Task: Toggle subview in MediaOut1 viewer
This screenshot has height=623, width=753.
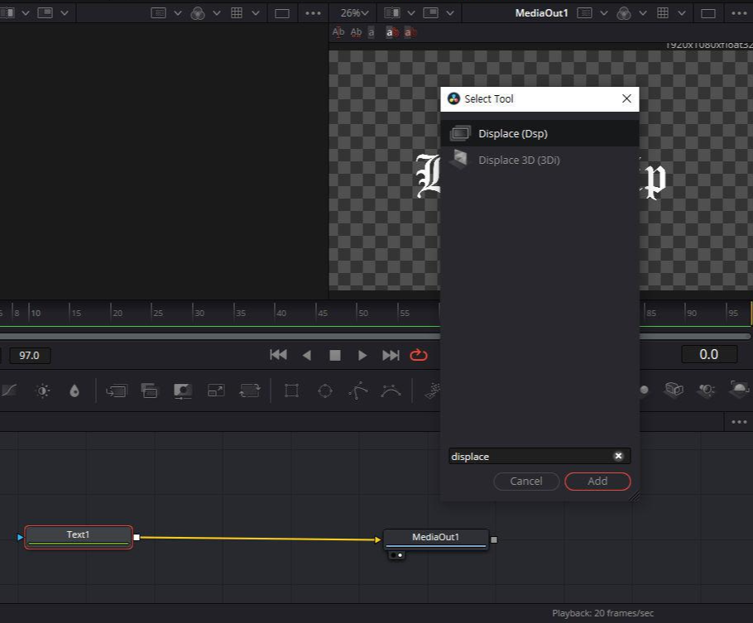Action: [x=431, y=13]
